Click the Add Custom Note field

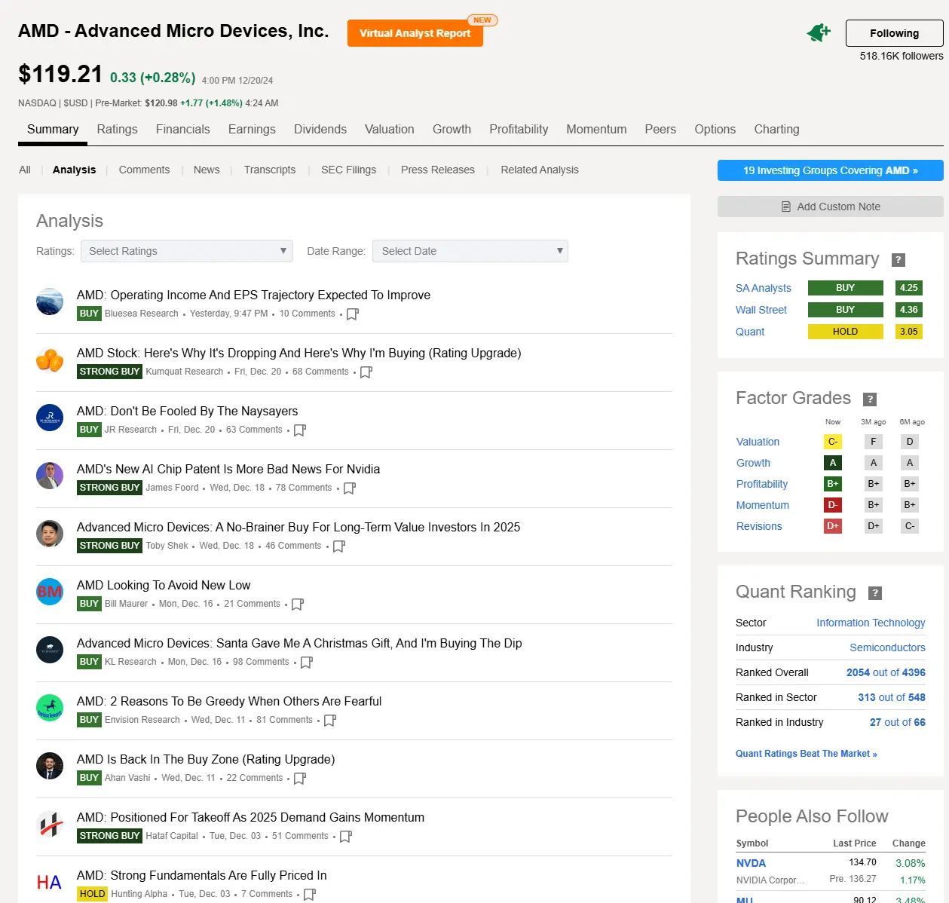click(x=830, y=207)
